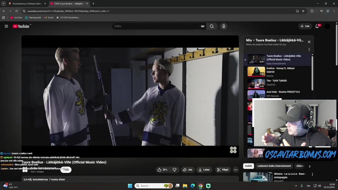Like the video with thumbs up

click(163, 170)
